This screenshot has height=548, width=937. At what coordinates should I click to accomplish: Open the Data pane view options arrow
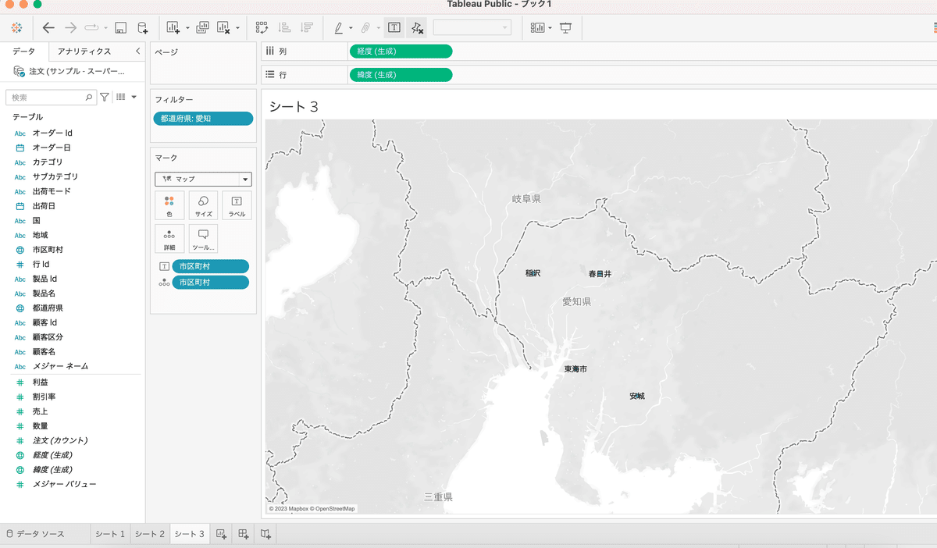[x=134, y=98]
